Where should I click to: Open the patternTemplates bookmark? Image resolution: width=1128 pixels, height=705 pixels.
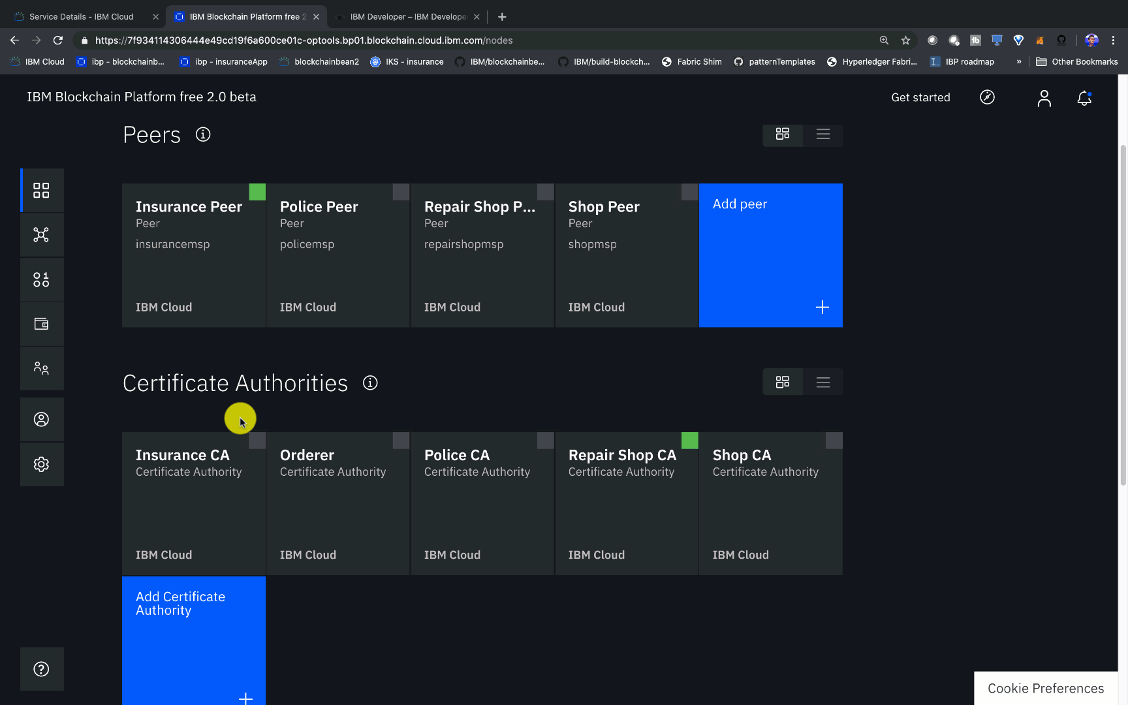(774, 62)
